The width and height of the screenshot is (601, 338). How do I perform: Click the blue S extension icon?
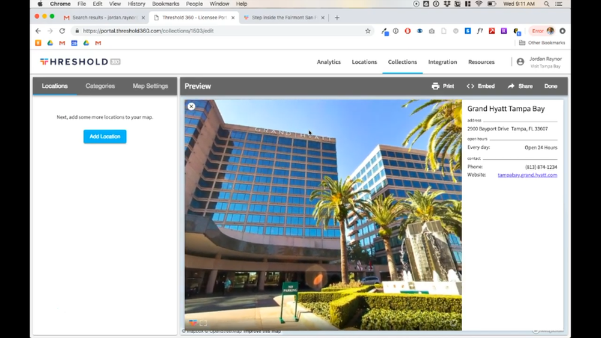pyautogui.click(x=468, y=31)
